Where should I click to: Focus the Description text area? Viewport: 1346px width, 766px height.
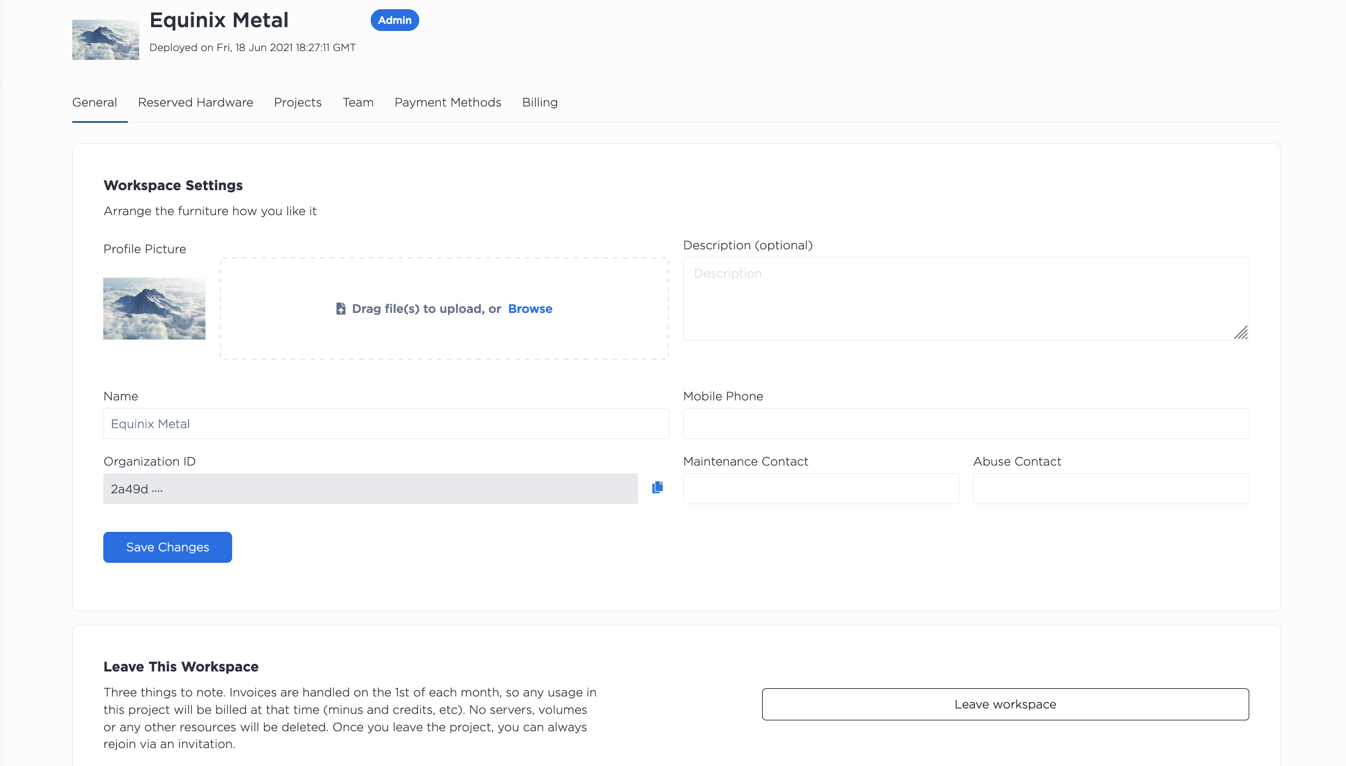coord(966,299)
